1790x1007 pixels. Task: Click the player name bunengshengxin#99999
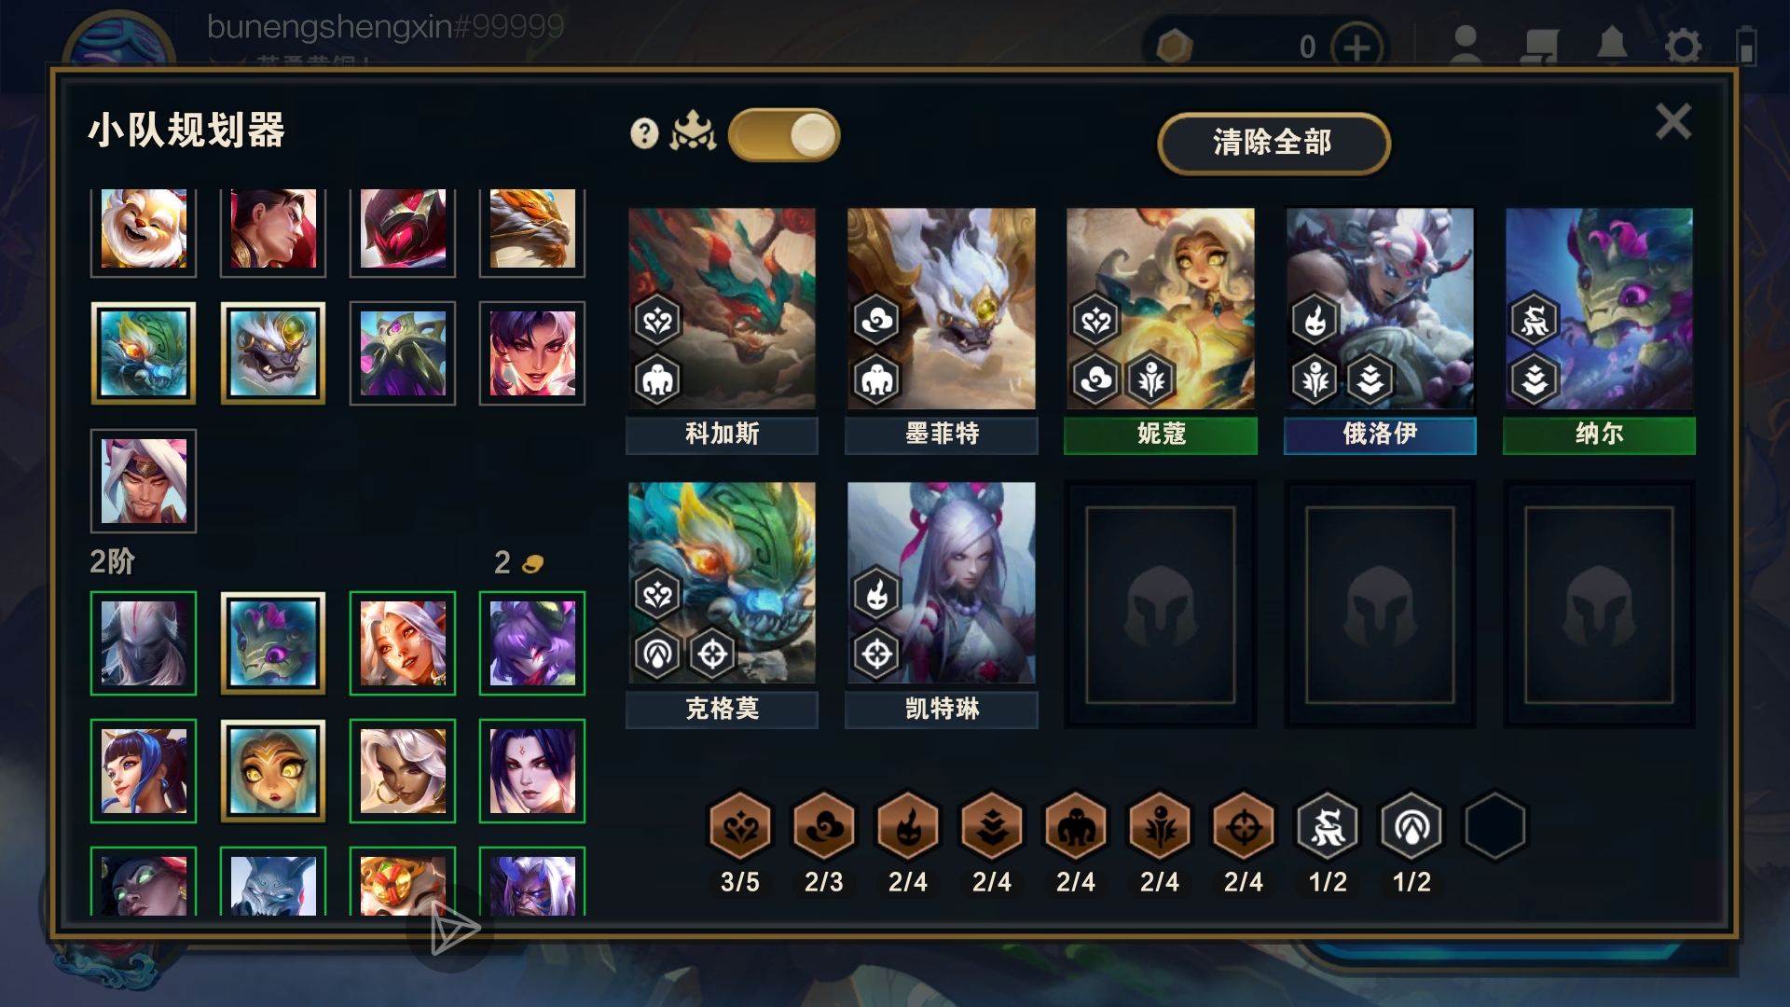tap(385, 27)
